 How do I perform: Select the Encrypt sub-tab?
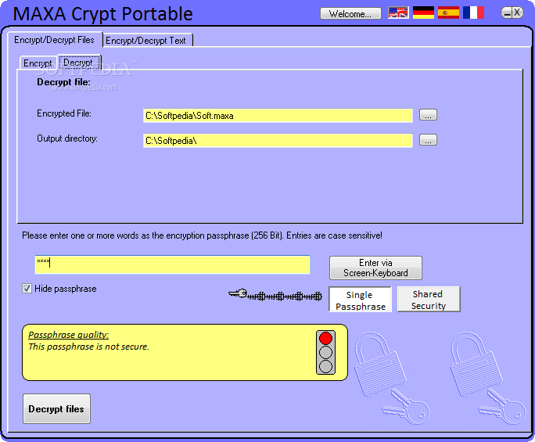pos(38,63)
